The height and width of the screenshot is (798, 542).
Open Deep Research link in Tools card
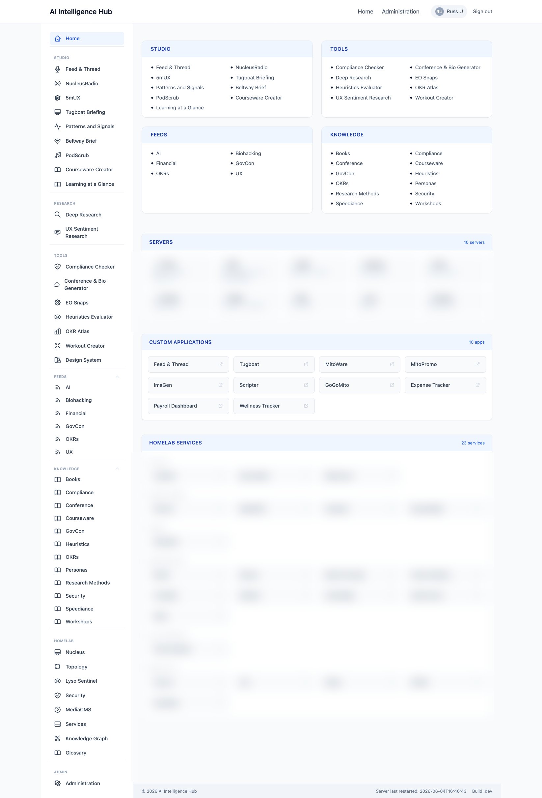pyautogui.click(x=353, y=78)
